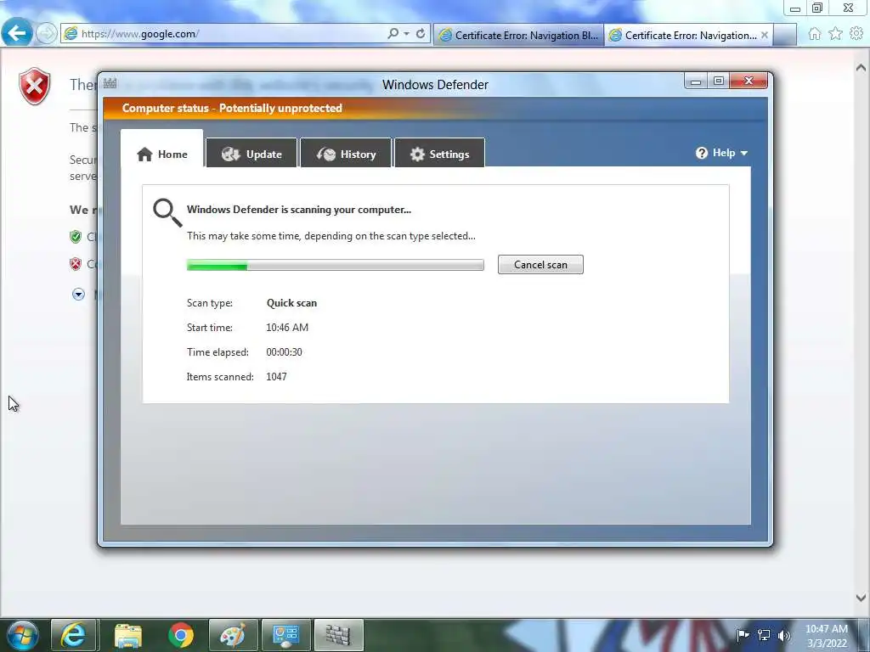The image size is (870, 652).
Task: Expand the More information arrow on the page
Action: [78, 295]
